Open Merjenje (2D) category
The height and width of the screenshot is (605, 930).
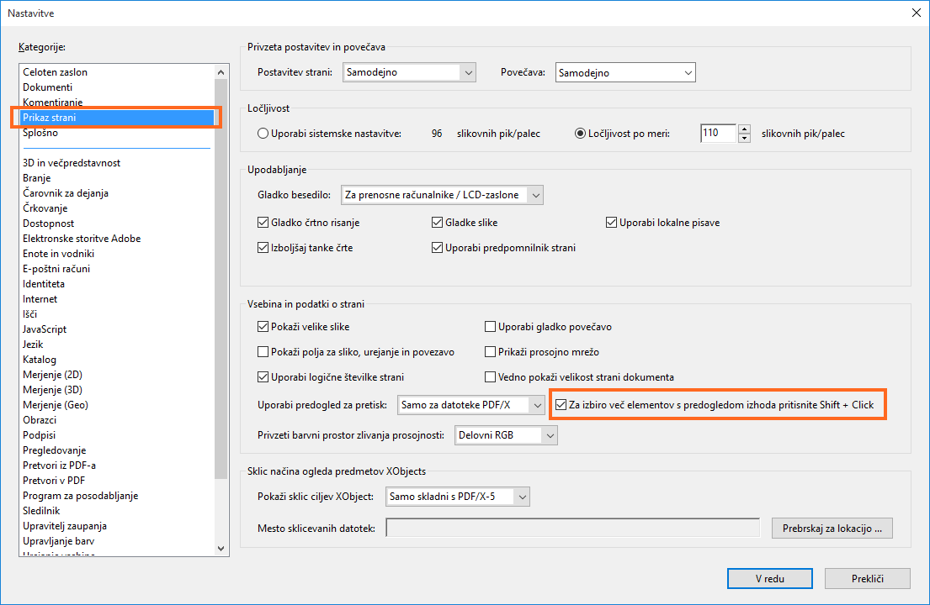[52, 375]
